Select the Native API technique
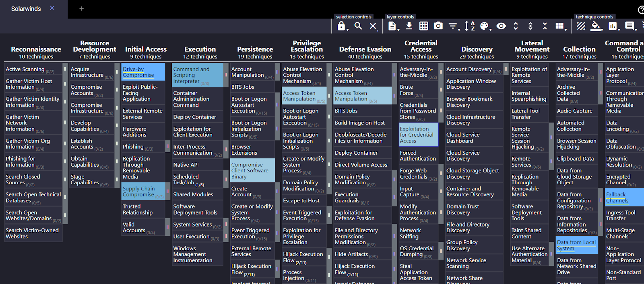 (x=197, y=165)
